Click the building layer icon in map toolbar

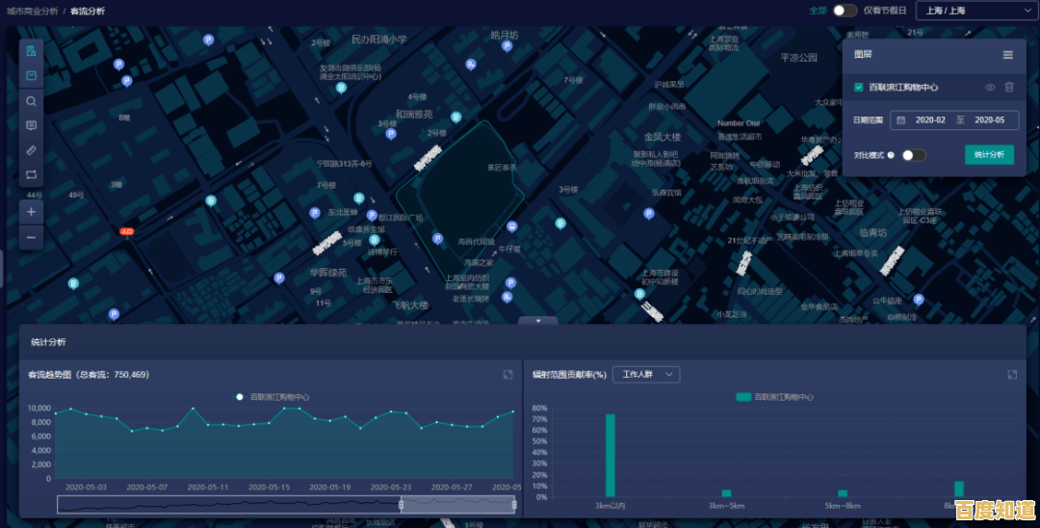tap(31, 51)
